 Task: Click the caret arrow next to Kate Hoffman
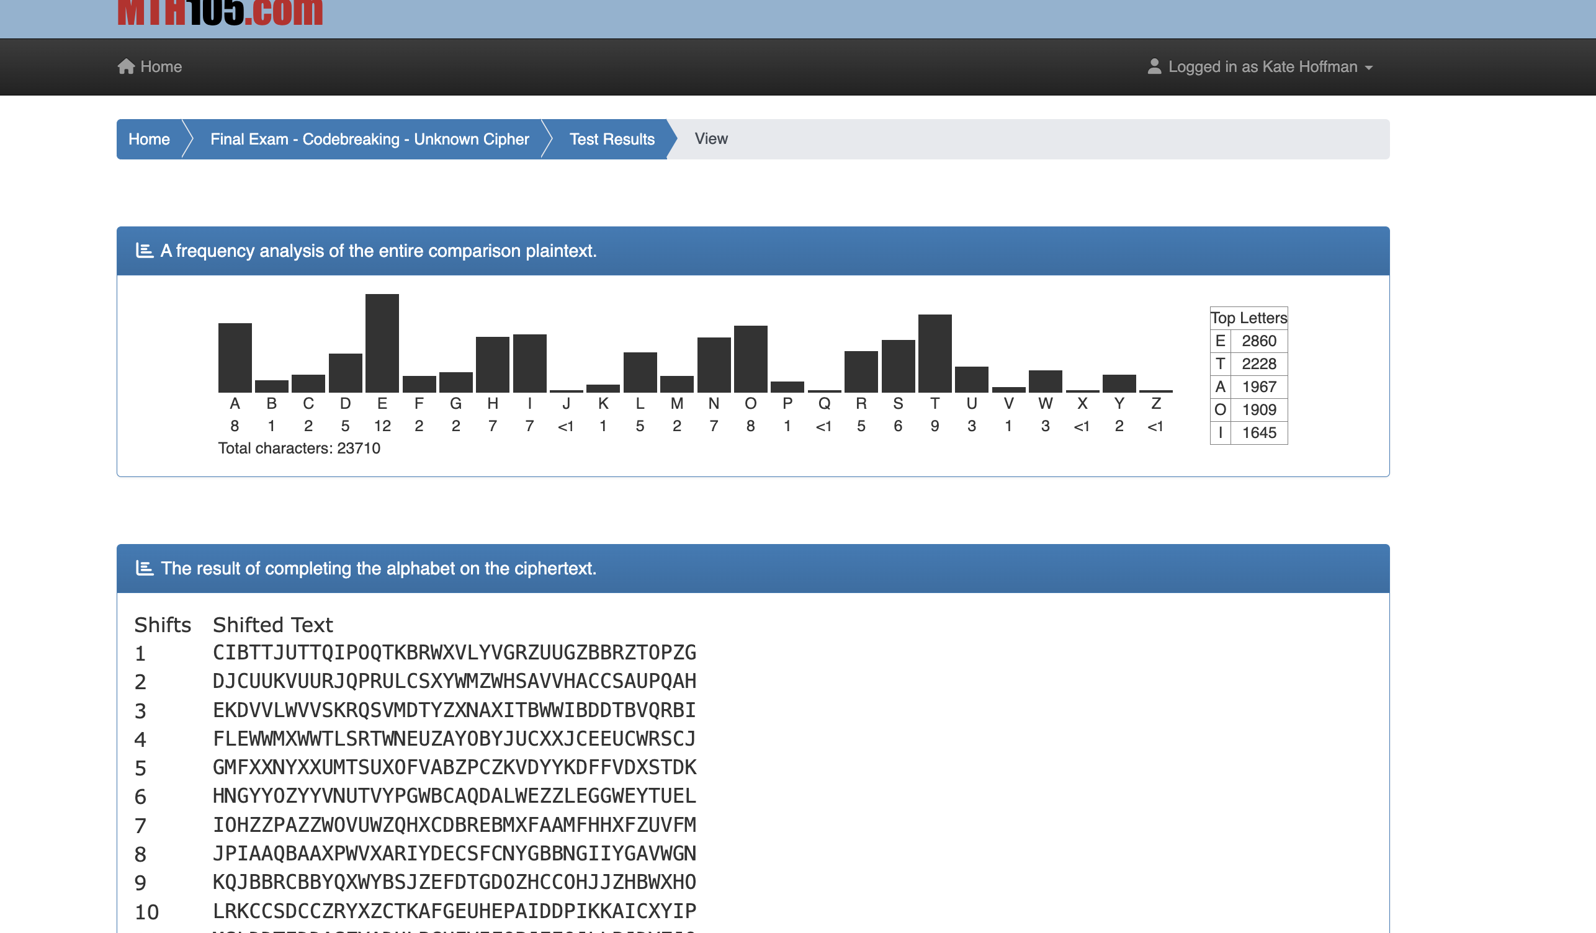tap(1369, 68)
